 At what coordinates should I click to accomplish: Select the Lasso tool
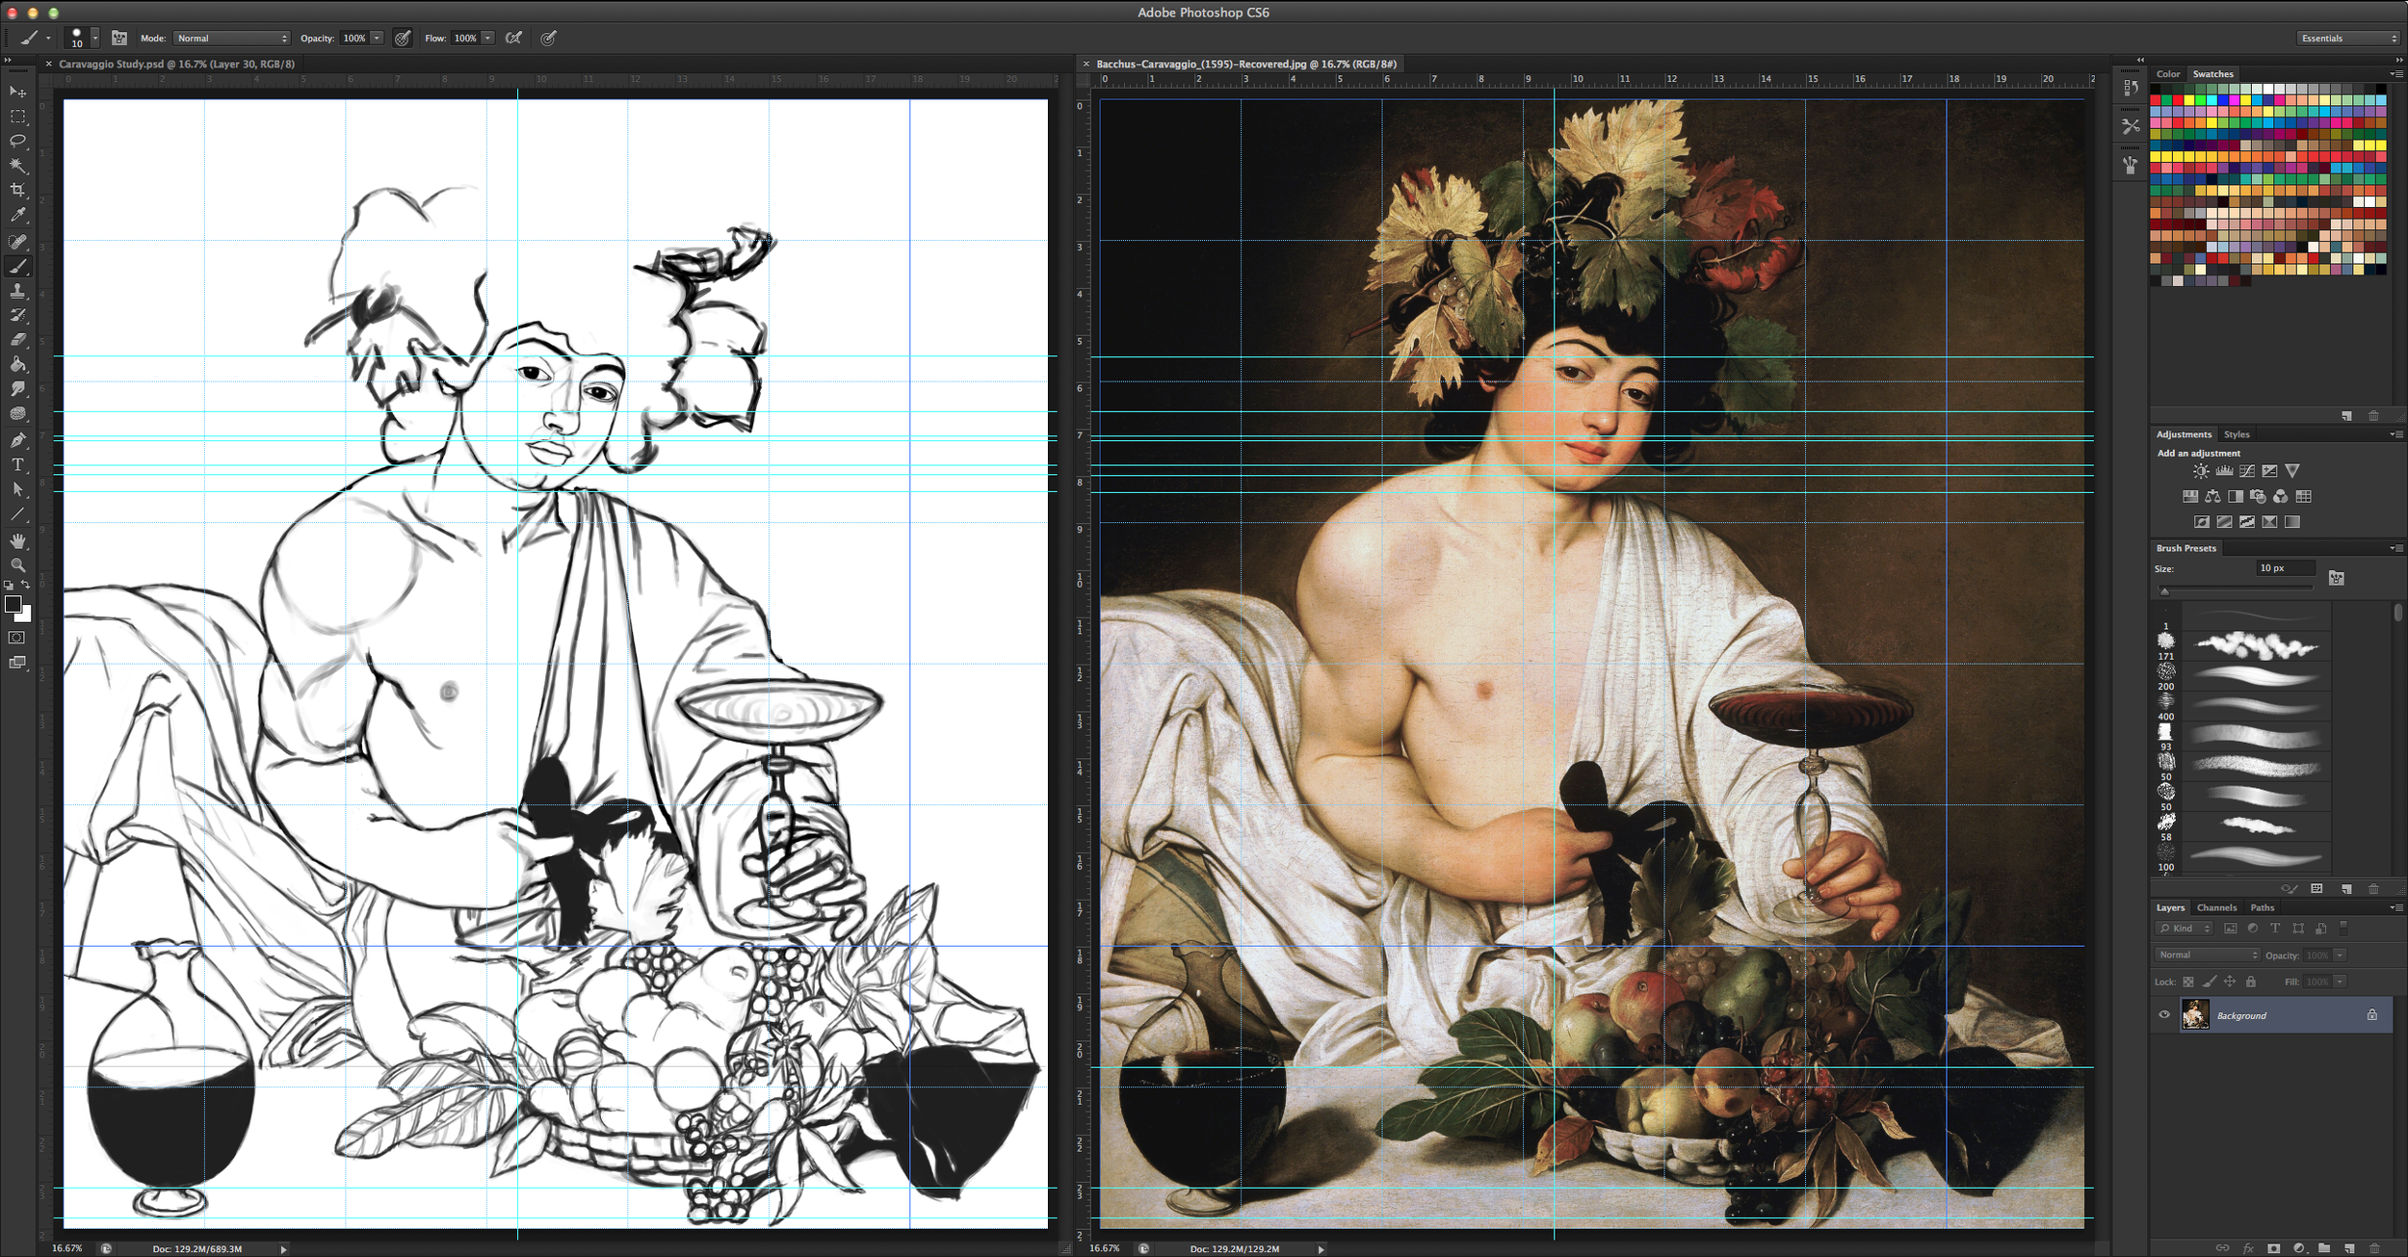tap(17, 141)
